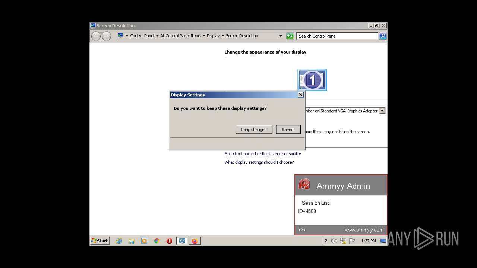This screenshot has width=477, height=268.
Task: Open Windows Explorer folder taskbar icon
Action: 132,241
